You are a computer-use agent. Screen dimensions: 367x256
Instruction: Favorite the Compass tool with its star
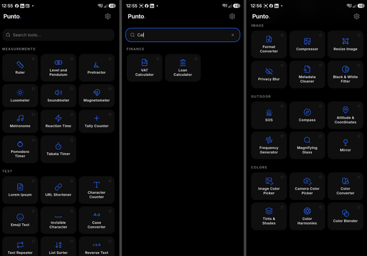point(320,106)
